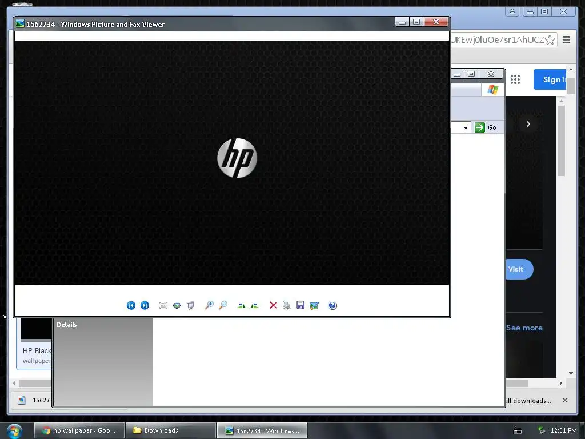Dismiss the Chrome downloads bar

click(565, 400)
